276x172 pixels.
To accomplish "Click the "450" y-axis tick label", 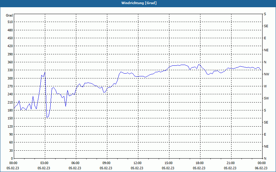I will pyautogui.click(x=10, y=38).
